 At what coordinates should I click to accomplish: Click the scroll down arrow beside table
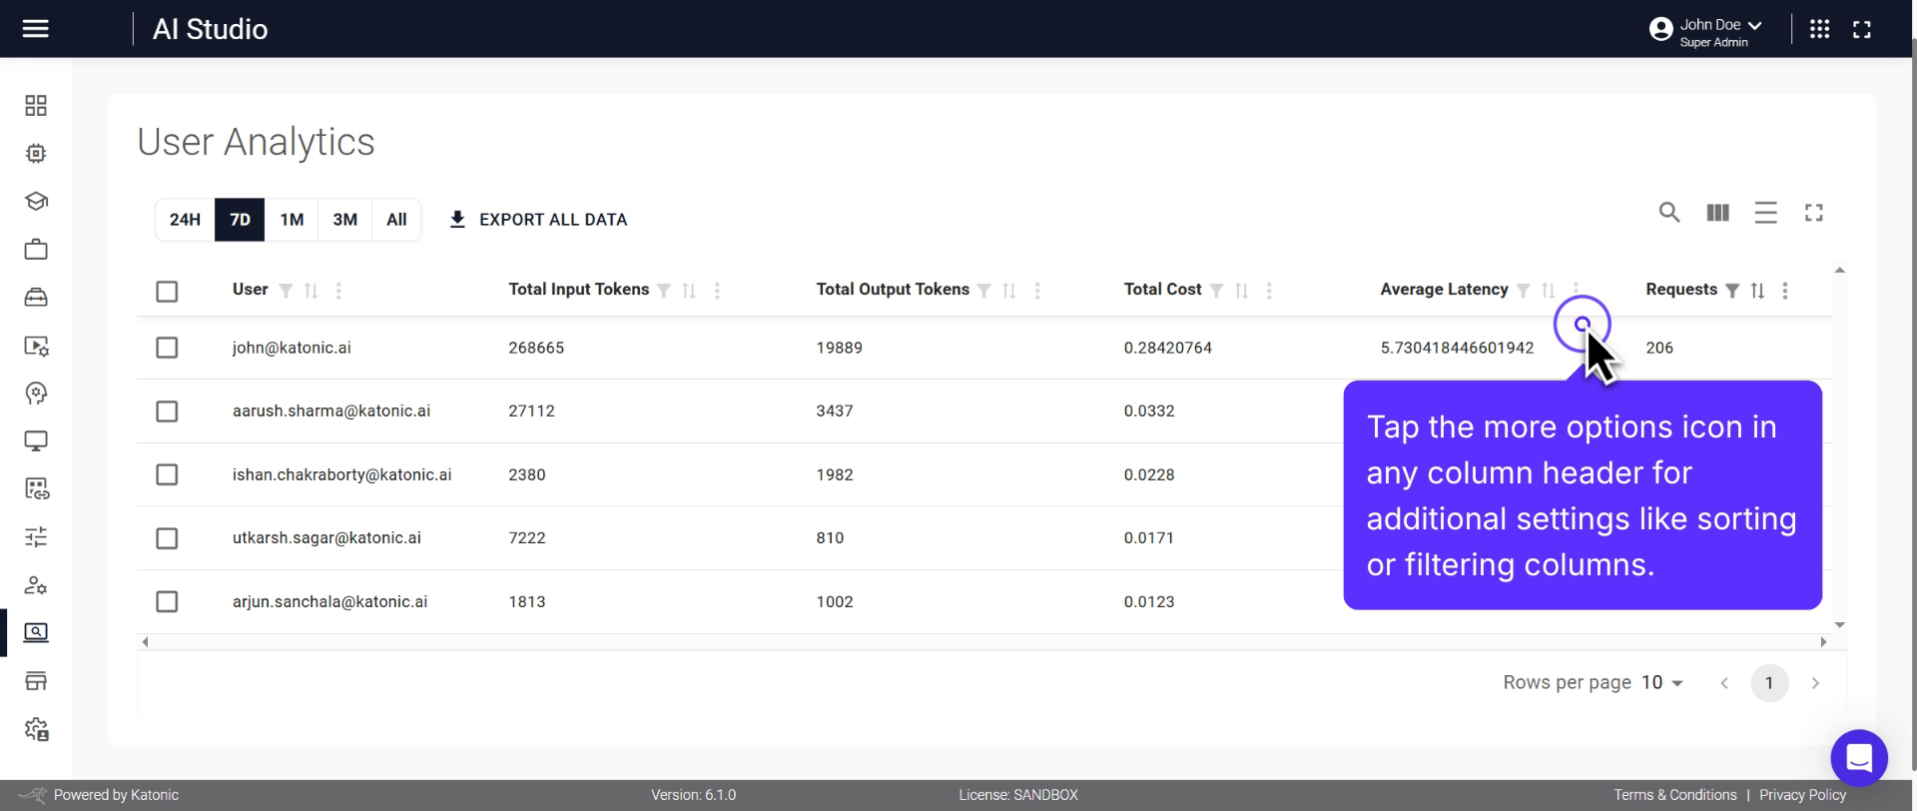click(1839, 625)
